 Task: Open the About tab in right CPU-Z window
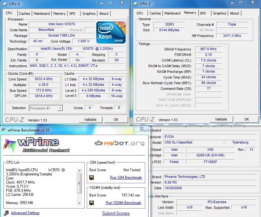point(234,13)
